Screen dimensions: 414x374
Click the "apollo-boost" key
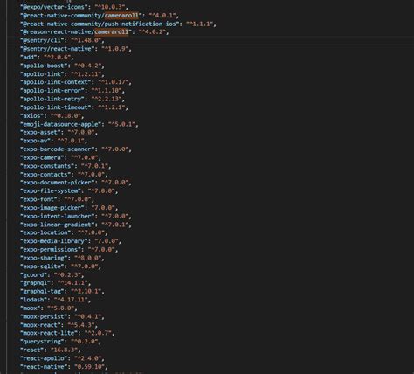[44, 66]
